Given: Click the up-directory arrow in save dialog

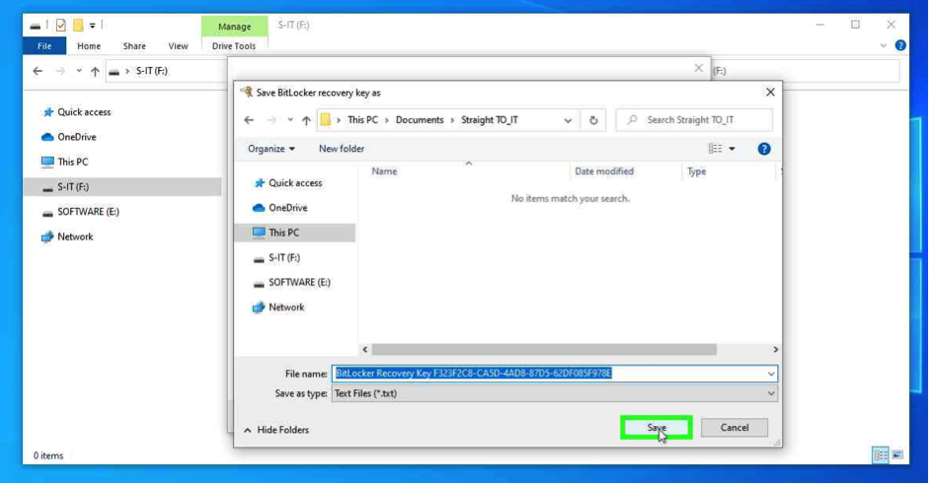Looking at the screenshot, I should [306, 120].
